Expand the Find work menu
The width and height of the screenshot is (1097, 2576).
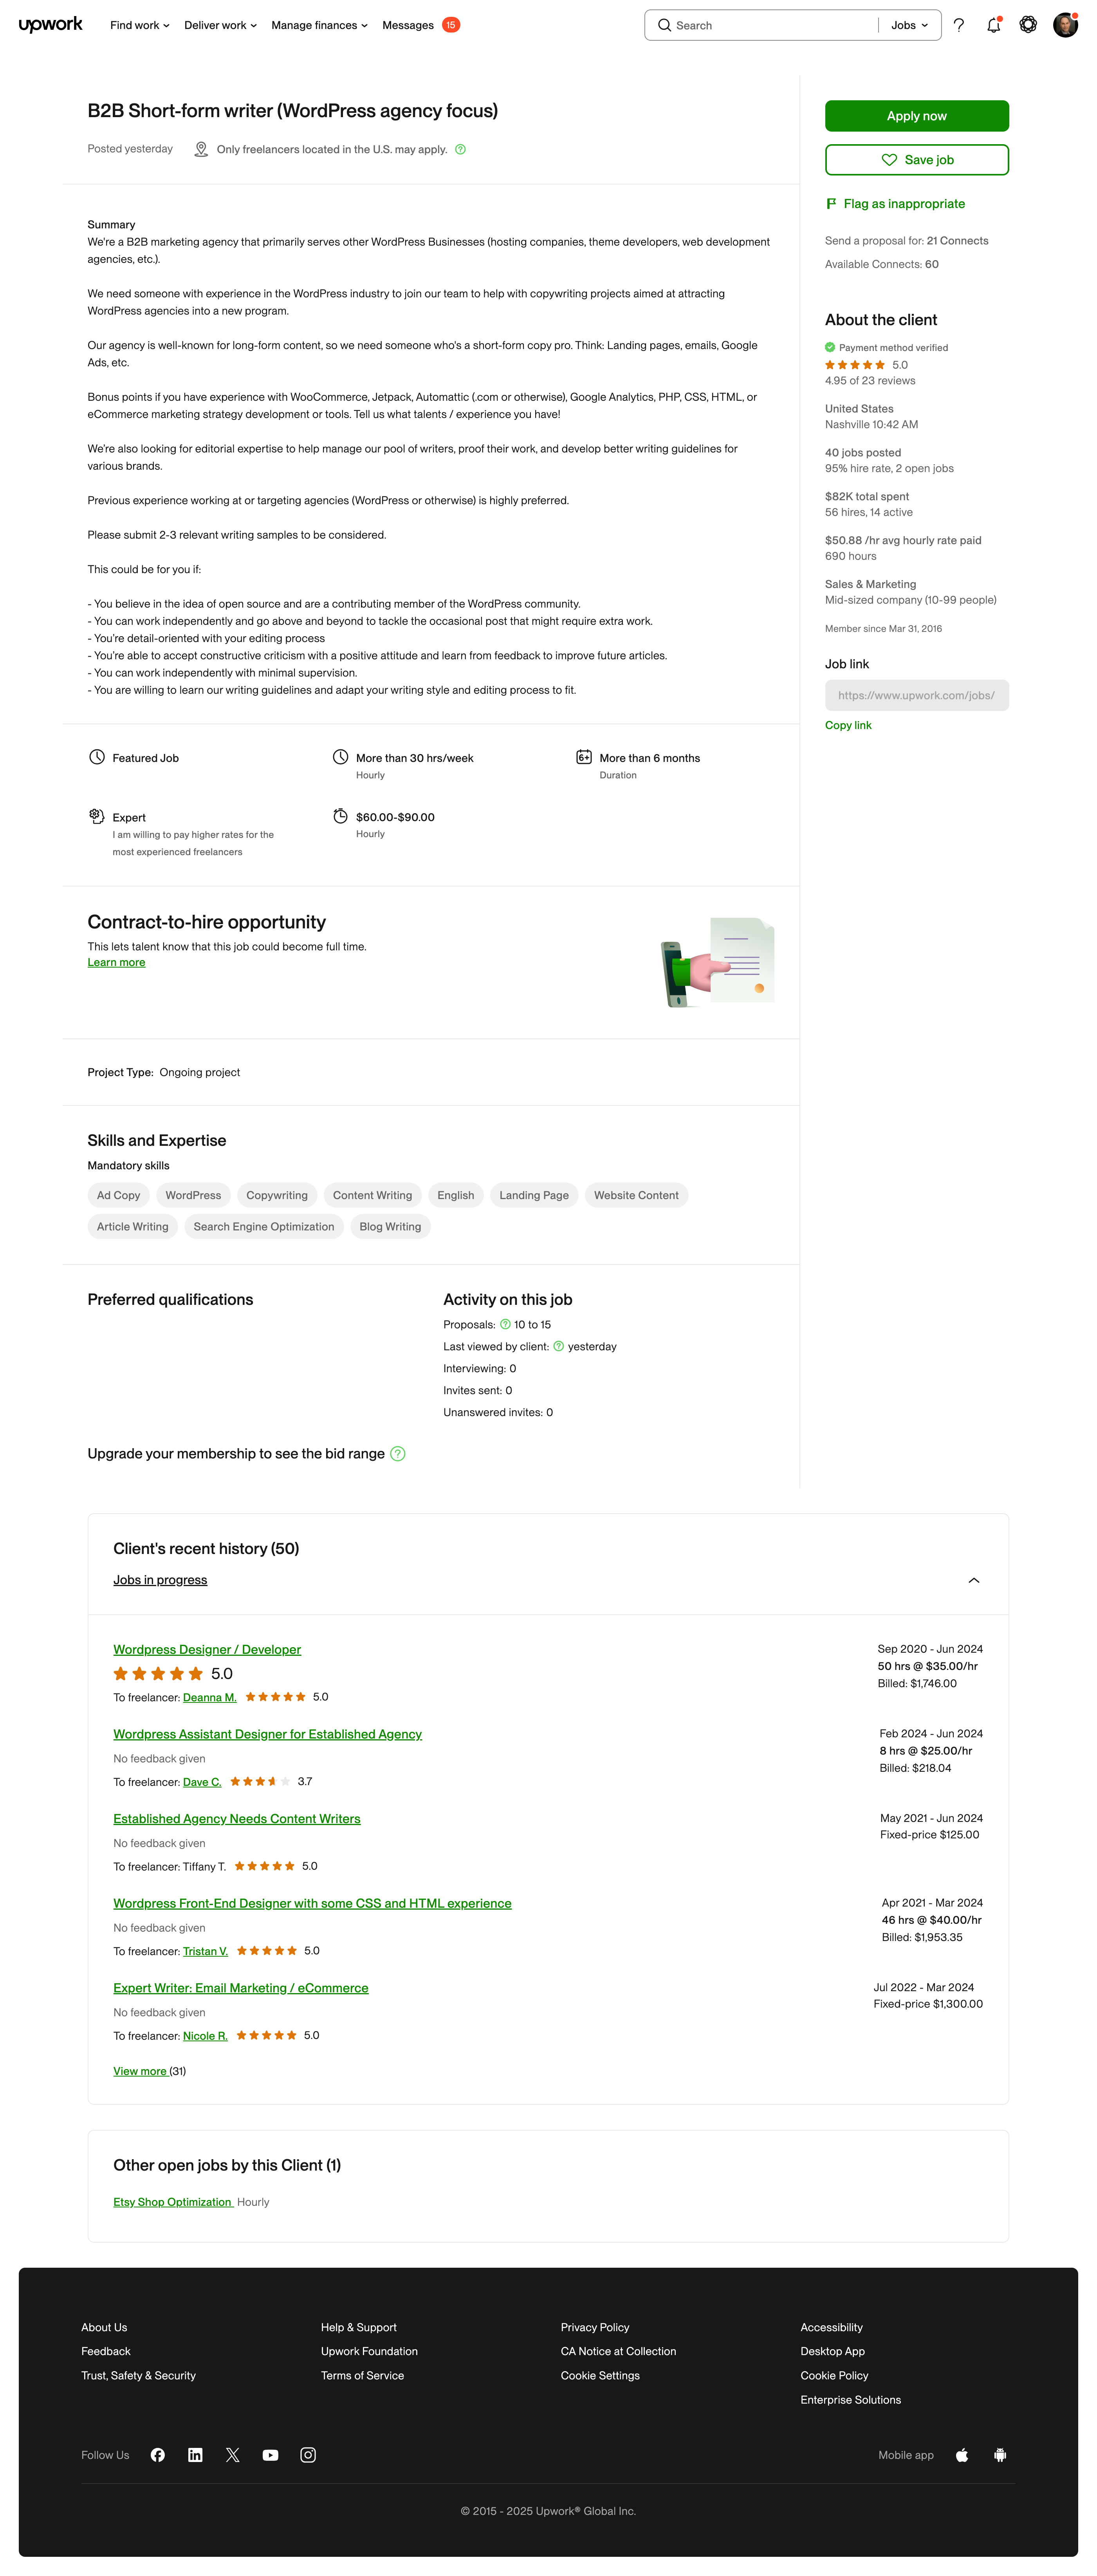[x=140, y=25]
